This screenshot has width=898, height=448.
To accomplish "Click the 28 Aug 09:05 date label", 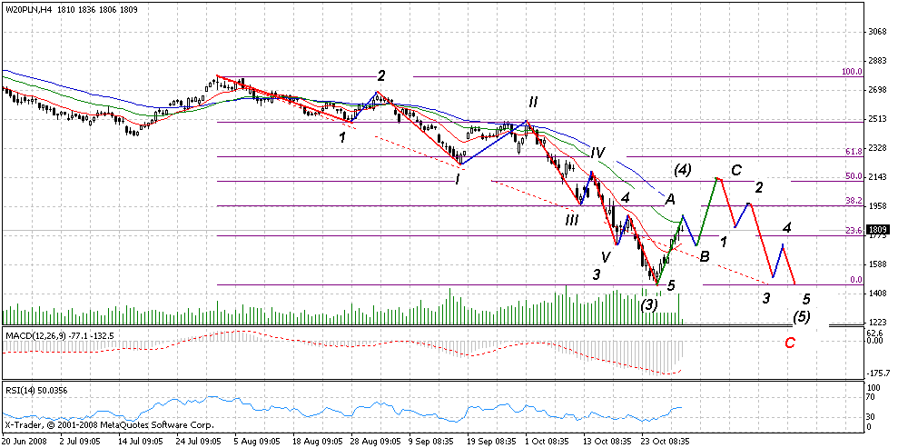I will 372,442.
